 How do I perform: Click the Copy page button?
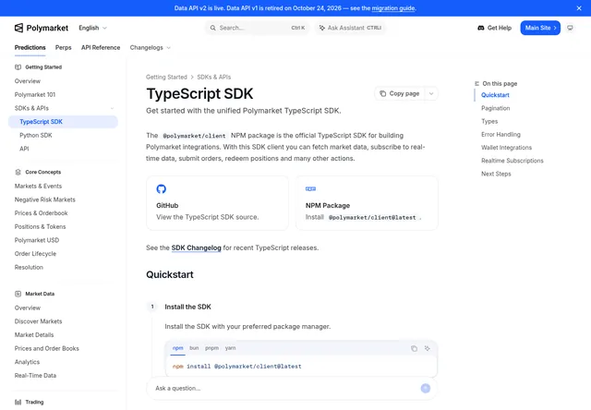coord(400,93)
